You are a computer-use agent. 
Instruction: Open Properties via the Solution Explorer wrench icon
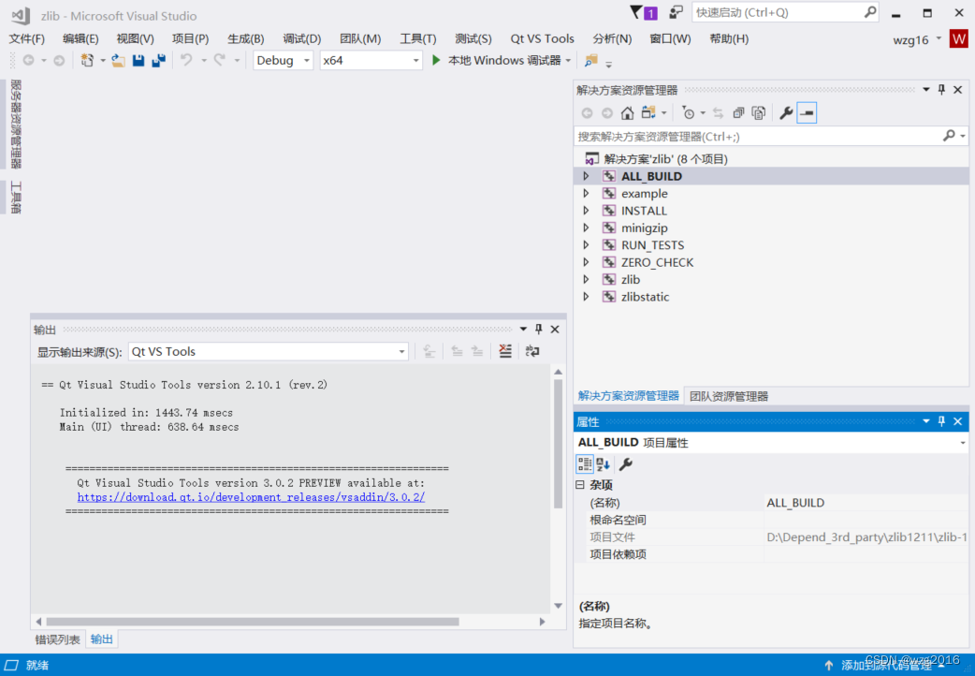[x=786, y=112]
